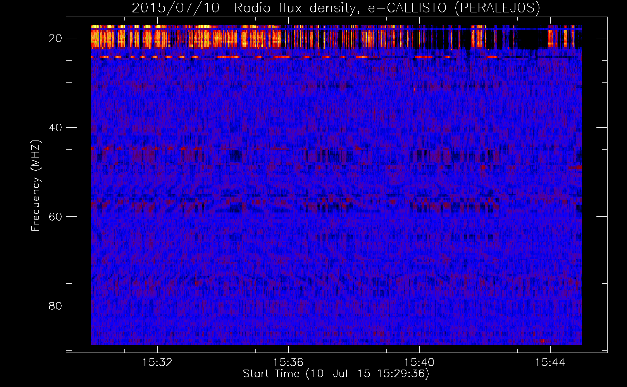
Task: Click the 15:36 time tick label
Action: click(288, 363)
